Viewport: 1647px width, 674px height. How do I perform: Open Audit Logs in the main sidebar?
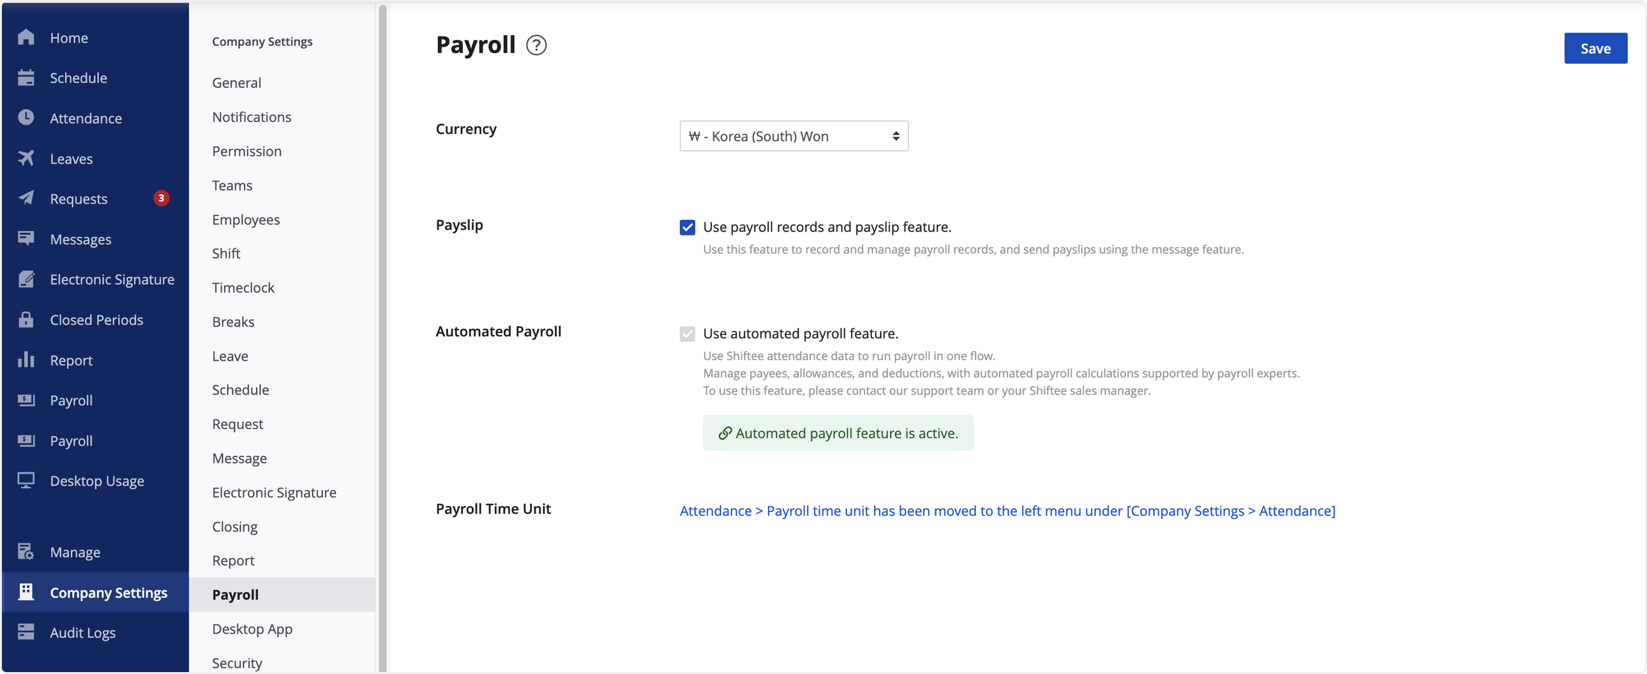tap(82, 633)
